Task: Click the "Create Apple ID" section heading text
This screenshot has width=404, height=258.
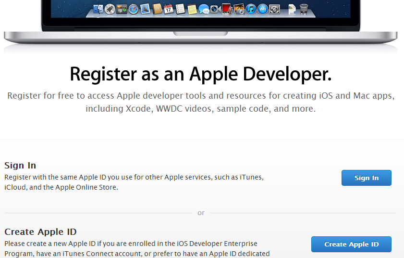Action: point(40,232)
